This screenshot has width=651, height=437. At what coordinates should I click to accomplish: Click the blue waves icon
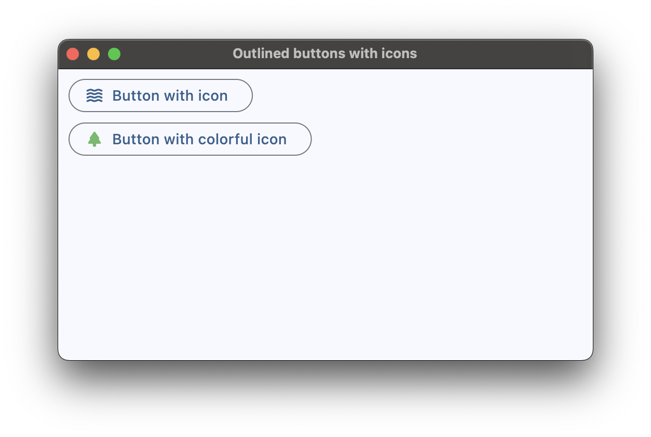94,95
